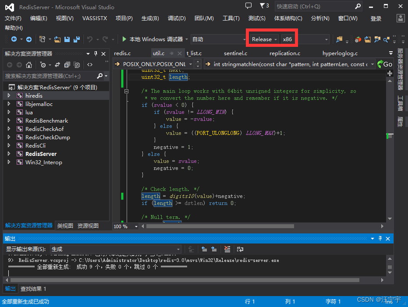The width and height of the screenshot is (408, 307).
Task: Collapse the comment block outline box
Action: [x=127, y=91]
